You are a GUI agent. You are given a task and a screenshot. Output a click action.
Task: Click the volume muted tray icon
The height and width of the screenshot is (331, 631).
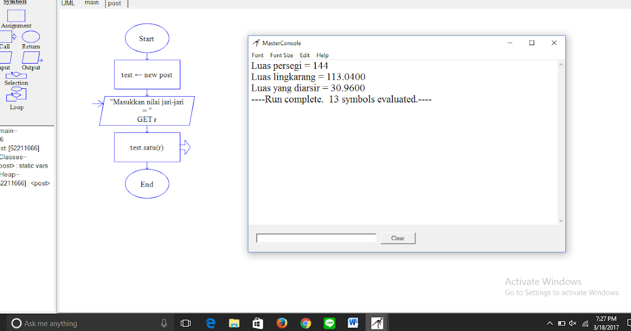pyautogui.click(x=573, y=323)
